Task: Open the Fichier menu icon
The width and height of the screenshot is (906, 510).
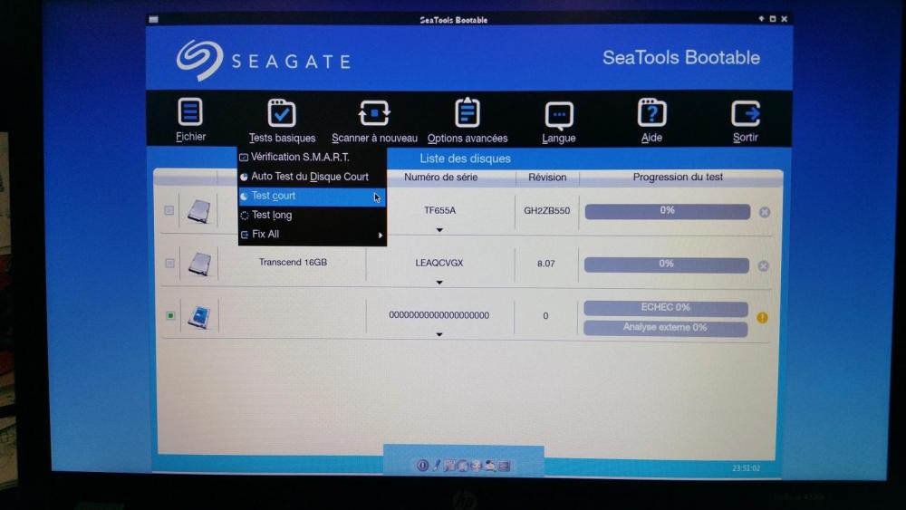Action: 190,112
